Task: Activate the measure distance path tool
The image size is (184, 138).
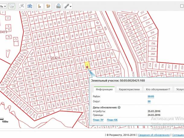Action: click(x=22, y=6)
